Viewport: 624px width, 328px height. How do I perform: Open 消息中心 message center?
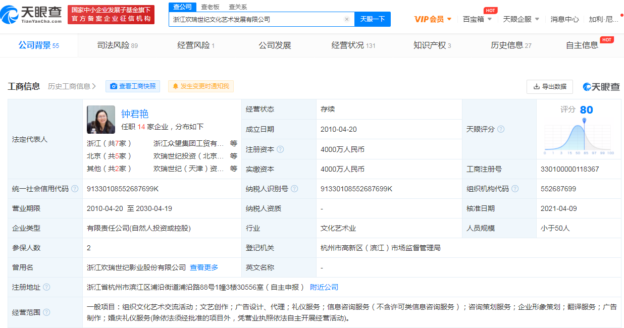pyautogui.click(x=564, y=19)
